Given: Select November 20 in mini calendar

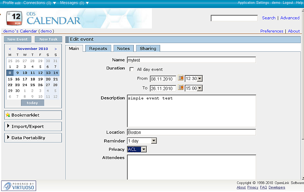Looking at the screenshot, I should pos(48,79).
